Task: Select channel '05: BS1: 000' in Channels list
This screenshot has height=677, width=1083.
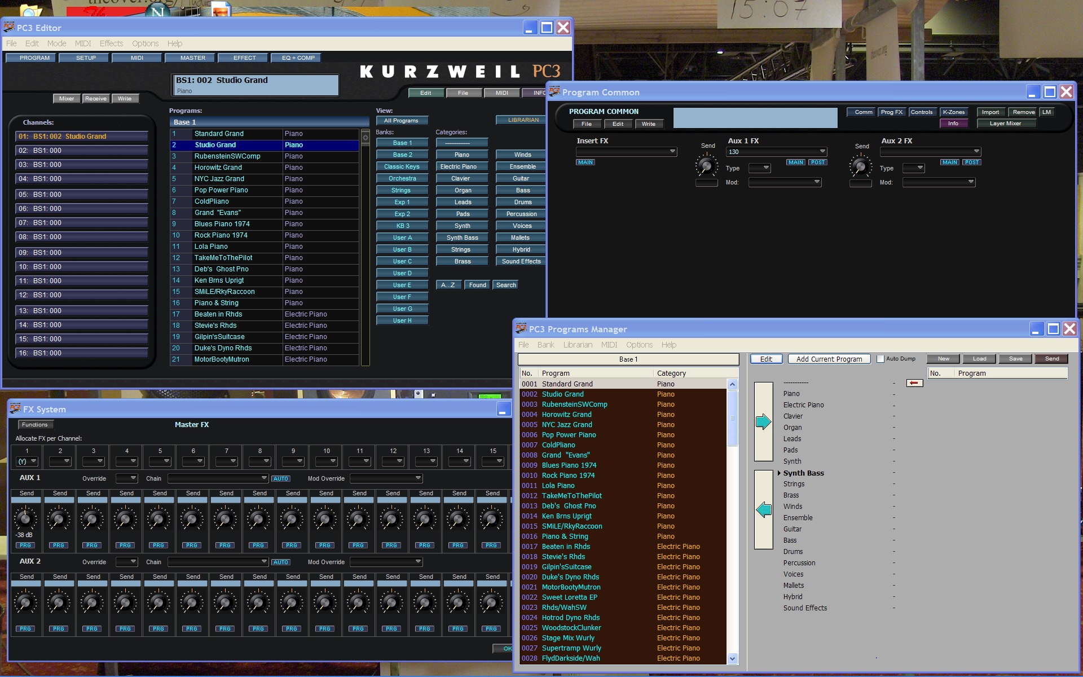Action: tap(82, 195)
